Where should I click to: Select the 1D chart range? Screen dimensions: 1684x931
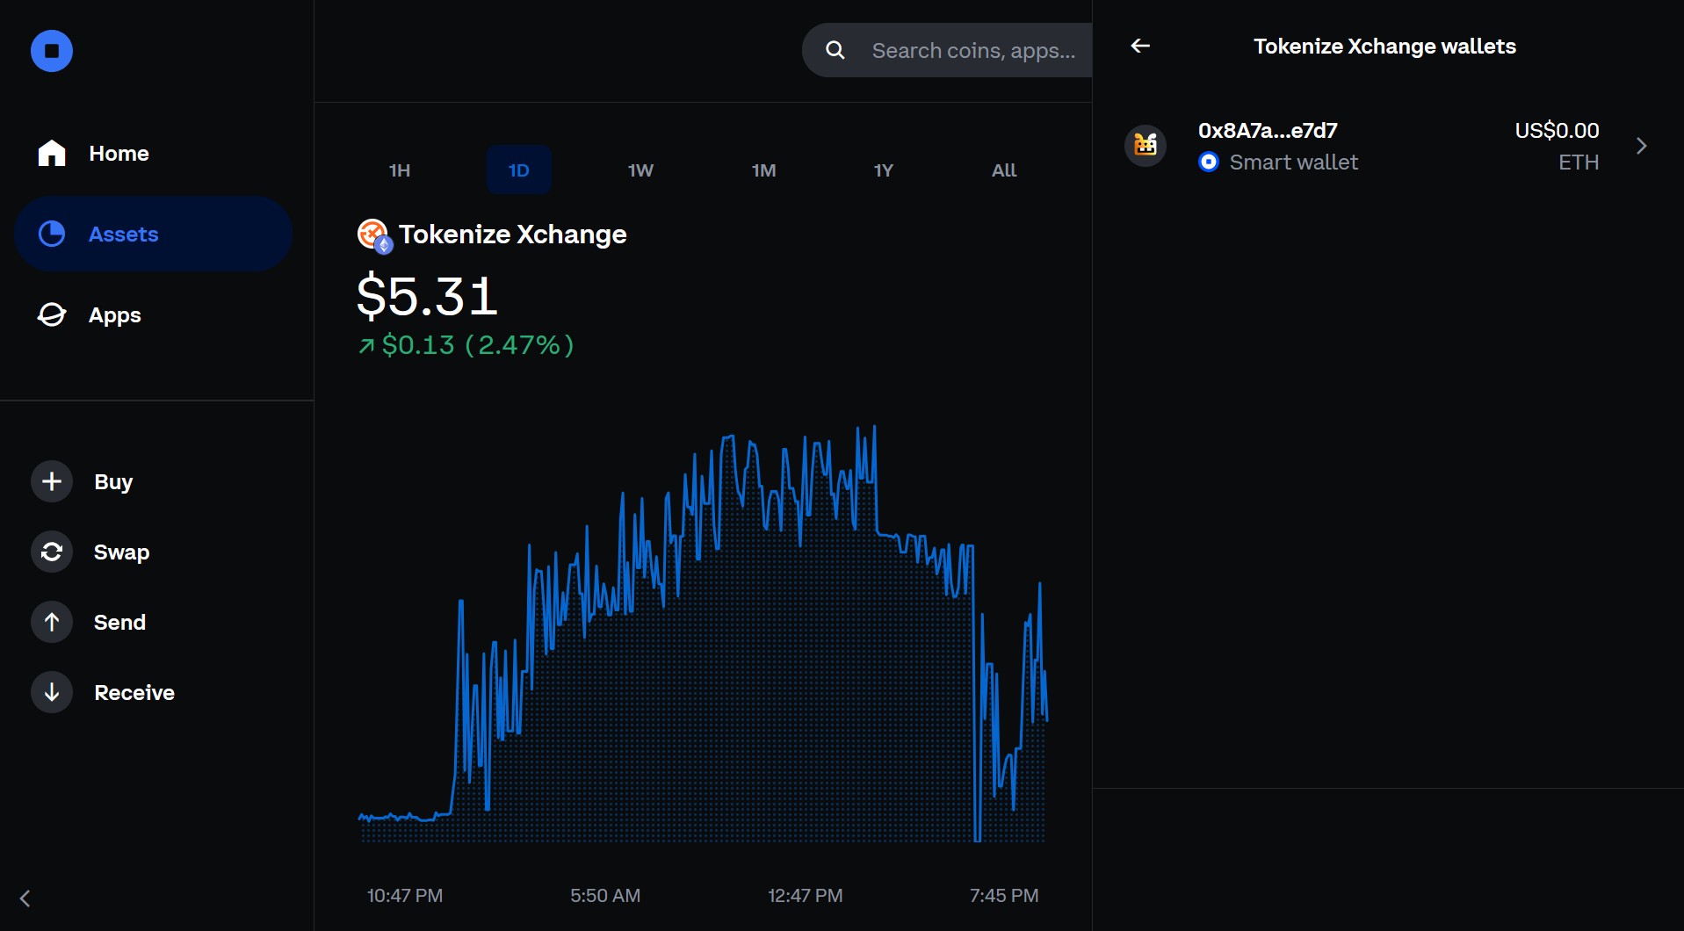point(519,170)
